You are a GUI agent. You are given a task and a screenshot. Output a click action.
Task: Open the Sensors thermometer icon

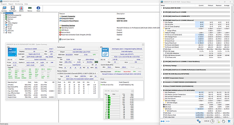[x=21, y=9]
